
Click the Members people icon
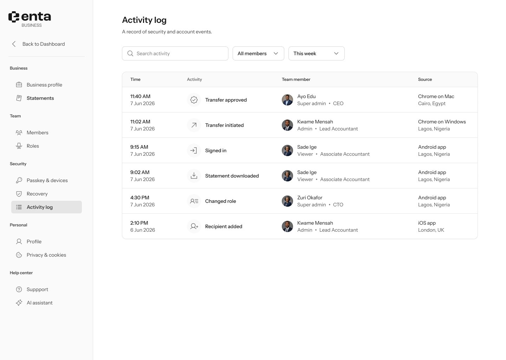[19, 133]
